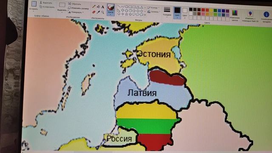Choose the blue color swatch in palette
Viewport: 272px width, 153px height.
219,11
